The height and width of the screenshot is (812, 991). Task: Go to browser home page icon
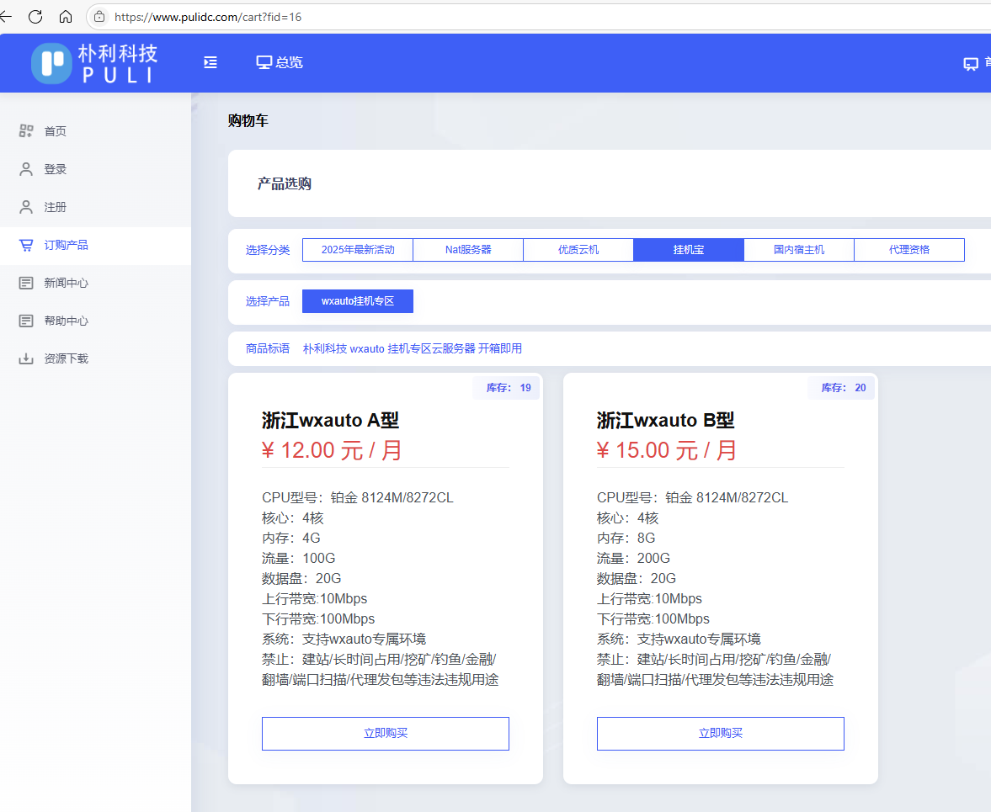point(66,17)
